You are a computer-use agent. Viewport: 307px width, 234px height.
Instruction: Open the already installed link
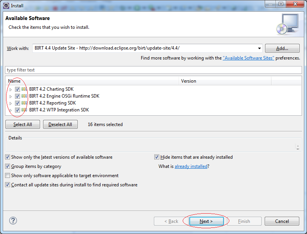point(191,166)
